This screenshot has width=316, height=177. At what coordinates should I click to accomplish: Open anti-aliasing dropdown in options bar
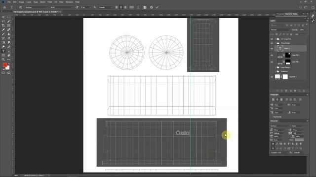tap(105, 7)
